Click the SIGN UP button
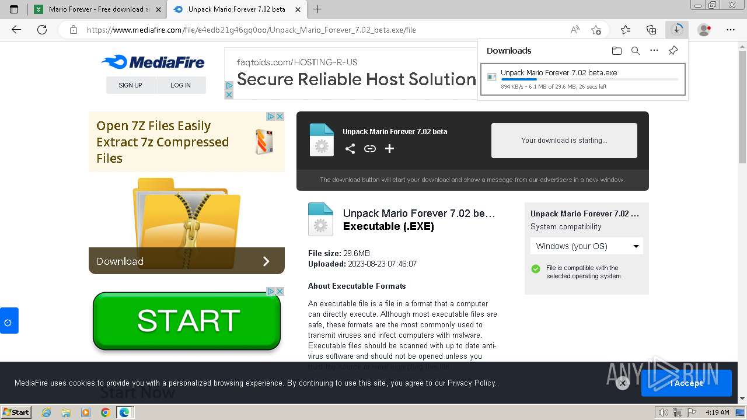747x420 pixels. (x=131, y=85)
